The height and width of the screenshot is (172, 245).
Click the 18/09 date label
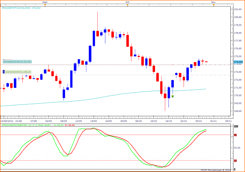point(94,121)
